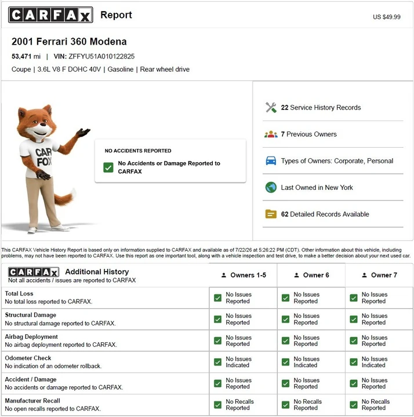
Task: Click Odometer Check checkmark under Owner 7
Action: 354,362
